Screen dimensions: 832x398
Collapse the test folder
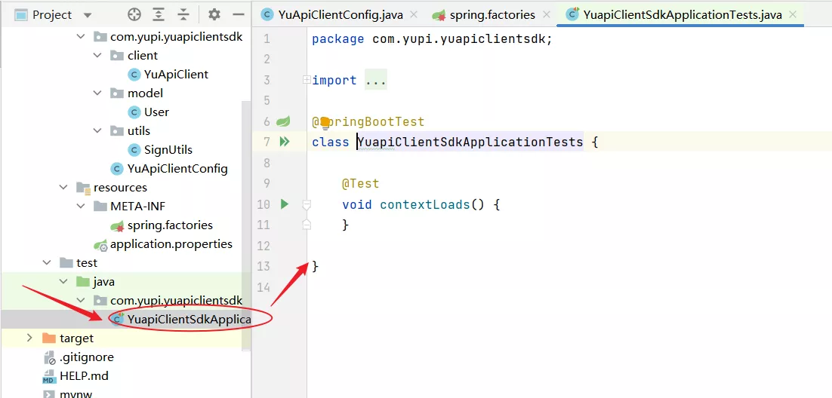[x=47, y=263]
